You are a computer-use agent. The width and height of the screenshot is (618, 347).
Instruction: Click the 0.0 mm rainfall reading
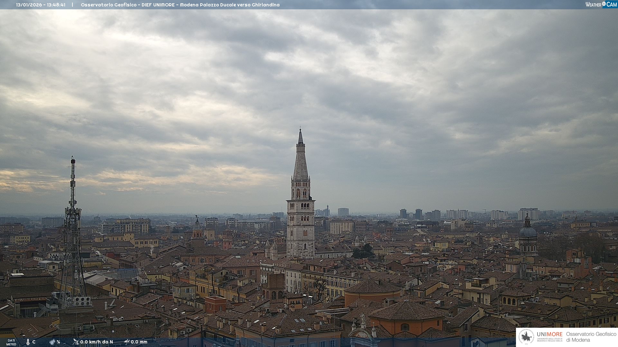[139, 342]
